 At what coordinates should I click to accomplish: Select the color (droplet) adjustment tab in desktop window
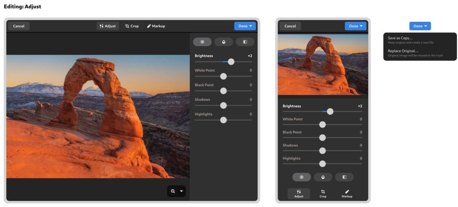[224, 42]
